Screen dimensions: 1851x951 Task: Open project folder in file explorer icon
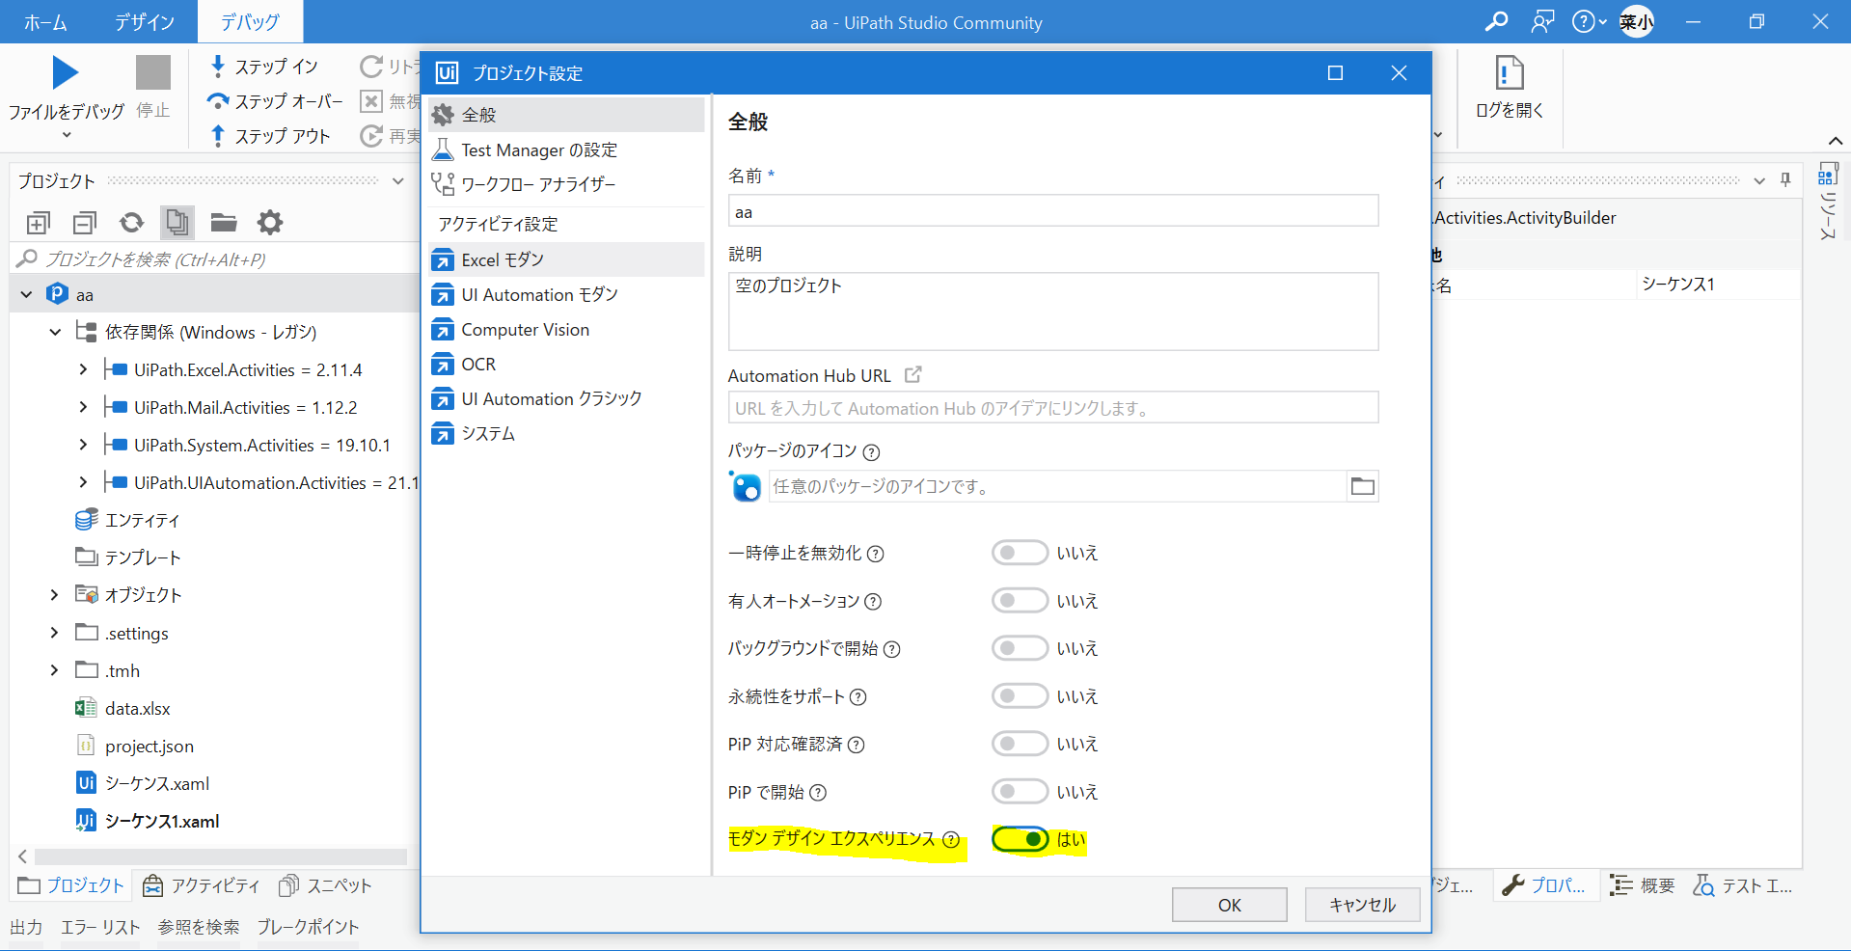tap(224, 223)
